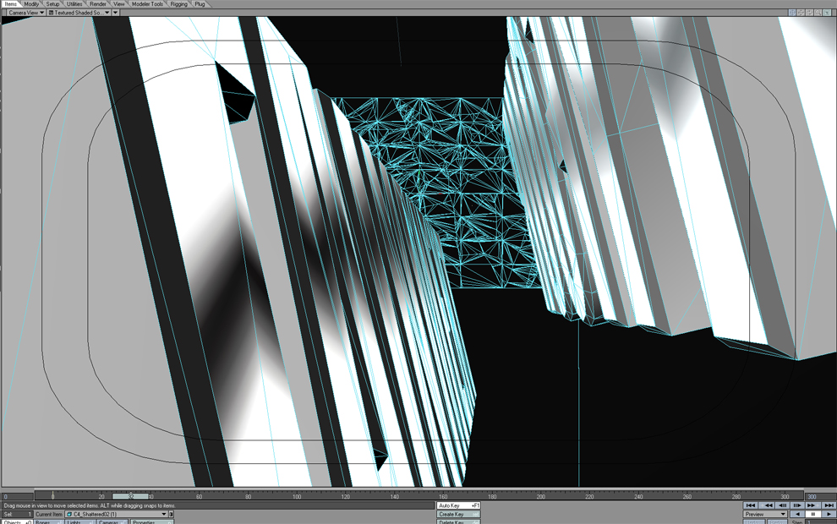Image resolution: width=837 pixels, height=524 pixels.
Task: Open the Render tab
Action: [x=98, y=3]
